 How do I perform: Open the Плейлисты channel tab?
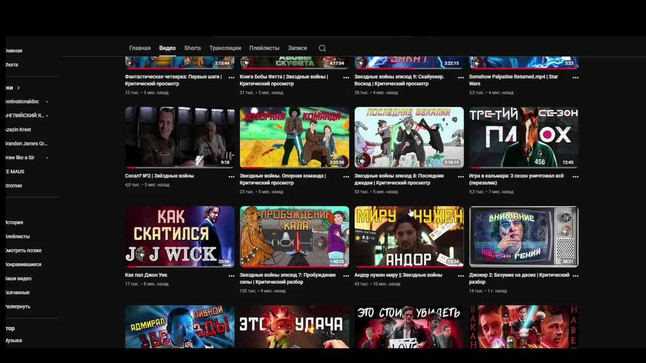click(264, 48)
